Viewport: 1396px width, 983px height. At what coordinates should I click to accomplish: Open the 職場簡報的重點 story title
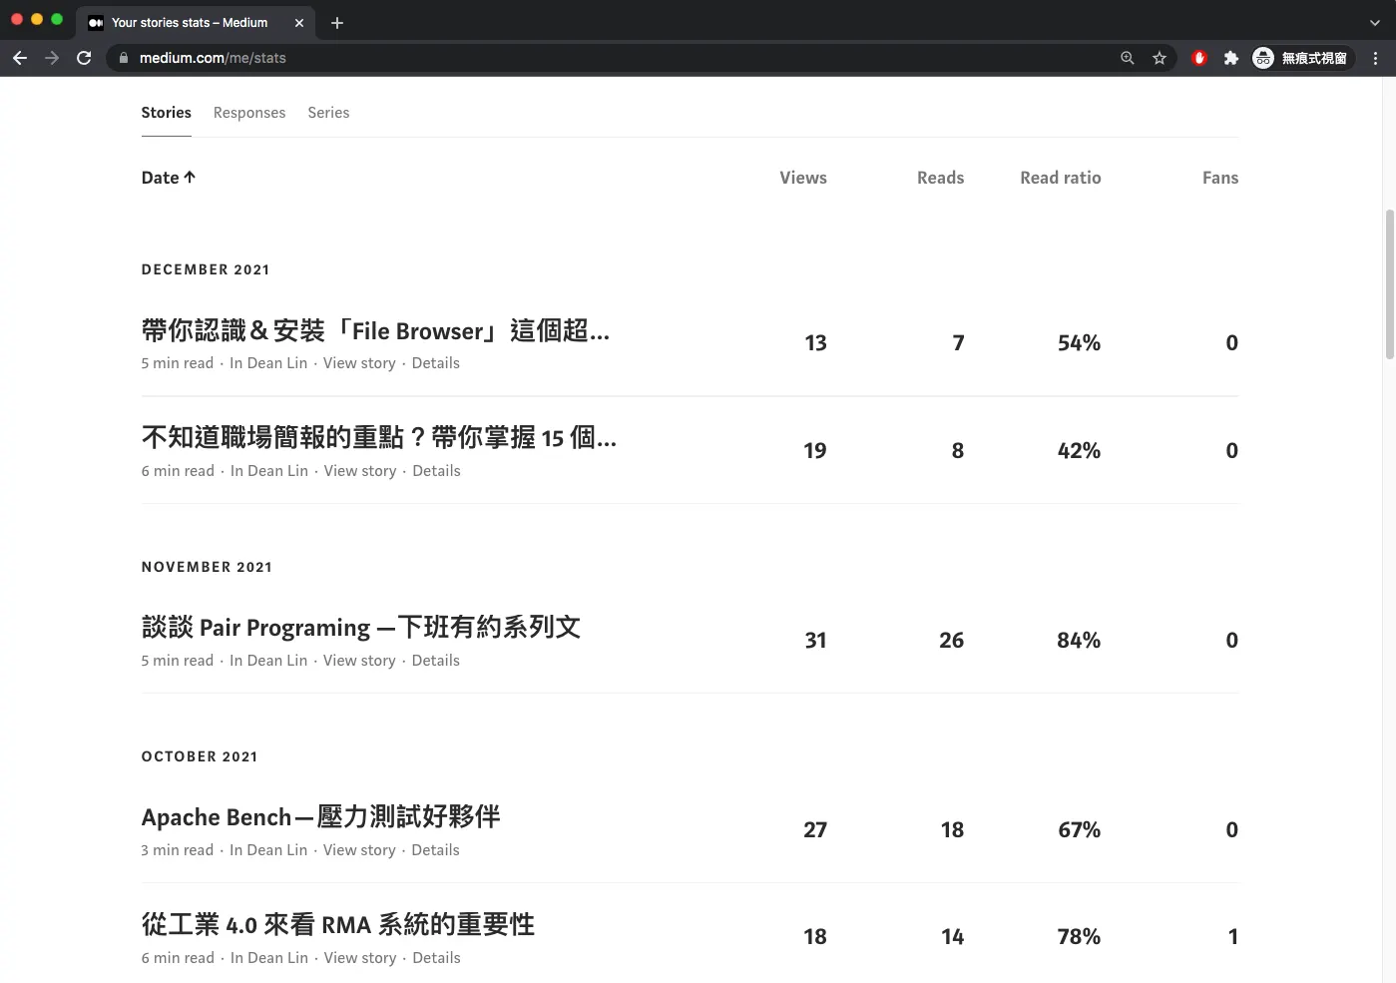(379, 437)
